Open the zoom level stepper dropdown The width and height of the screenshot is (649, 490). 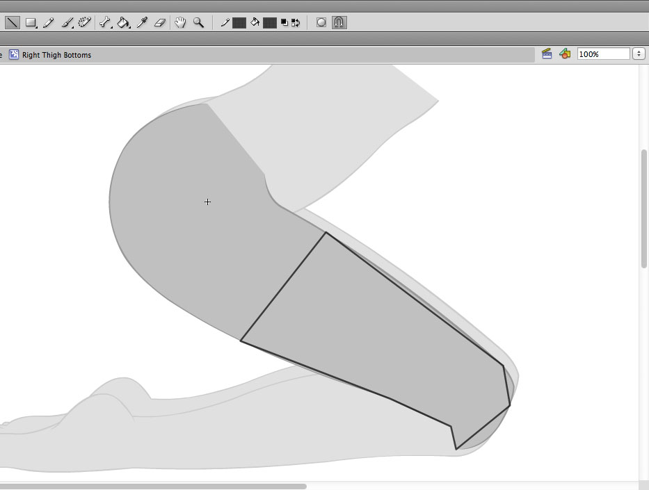point(639,54)
